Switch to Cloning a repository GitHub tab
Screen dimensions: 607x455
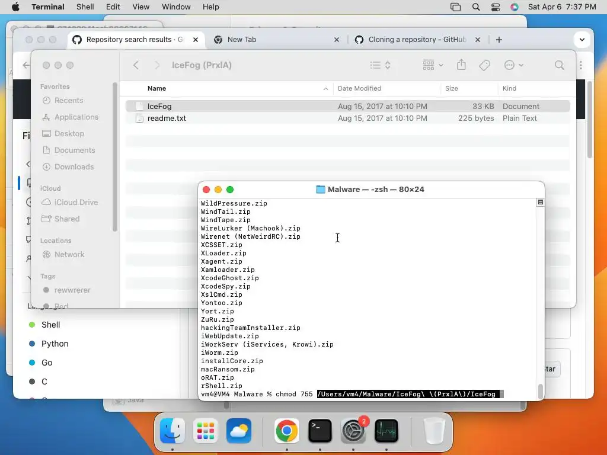tap(417, 40)
